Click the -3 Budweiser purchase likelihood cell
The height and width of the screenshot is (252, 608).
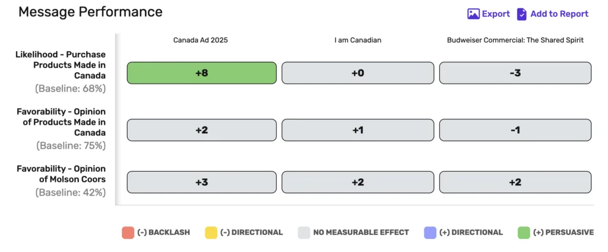(515, 73)
